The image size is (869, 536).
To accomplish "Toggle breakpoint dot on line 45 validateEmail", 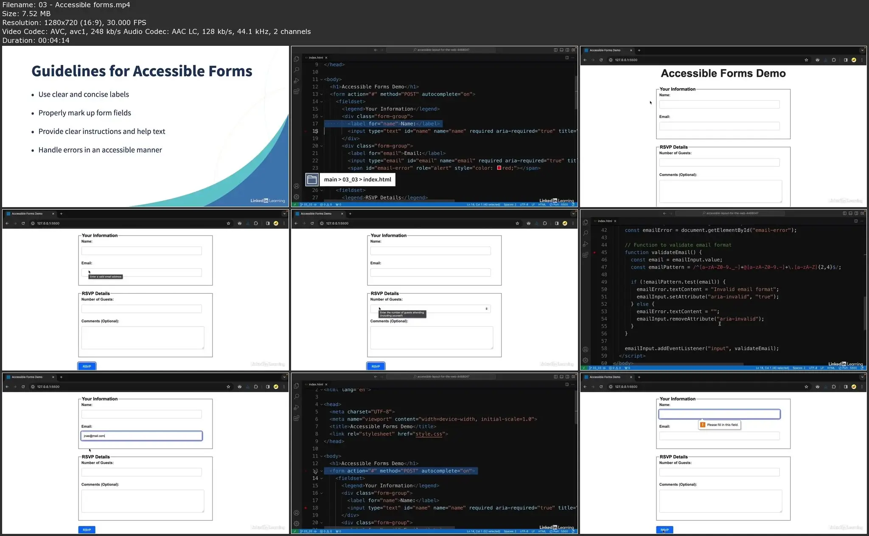I will [594, 253].
